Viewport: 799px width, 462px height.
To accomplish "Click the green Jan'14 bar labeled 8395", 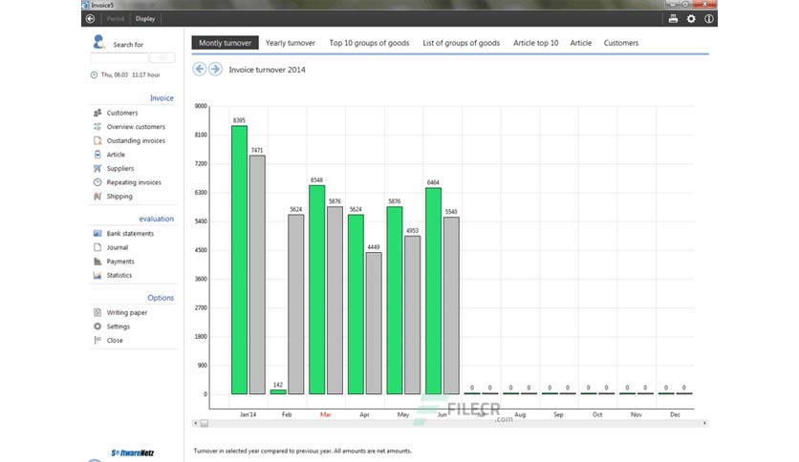I will click(x=239, y=260).
